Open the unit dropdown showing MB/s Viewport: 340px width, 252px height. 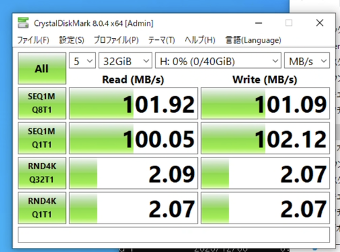[307, 60]
